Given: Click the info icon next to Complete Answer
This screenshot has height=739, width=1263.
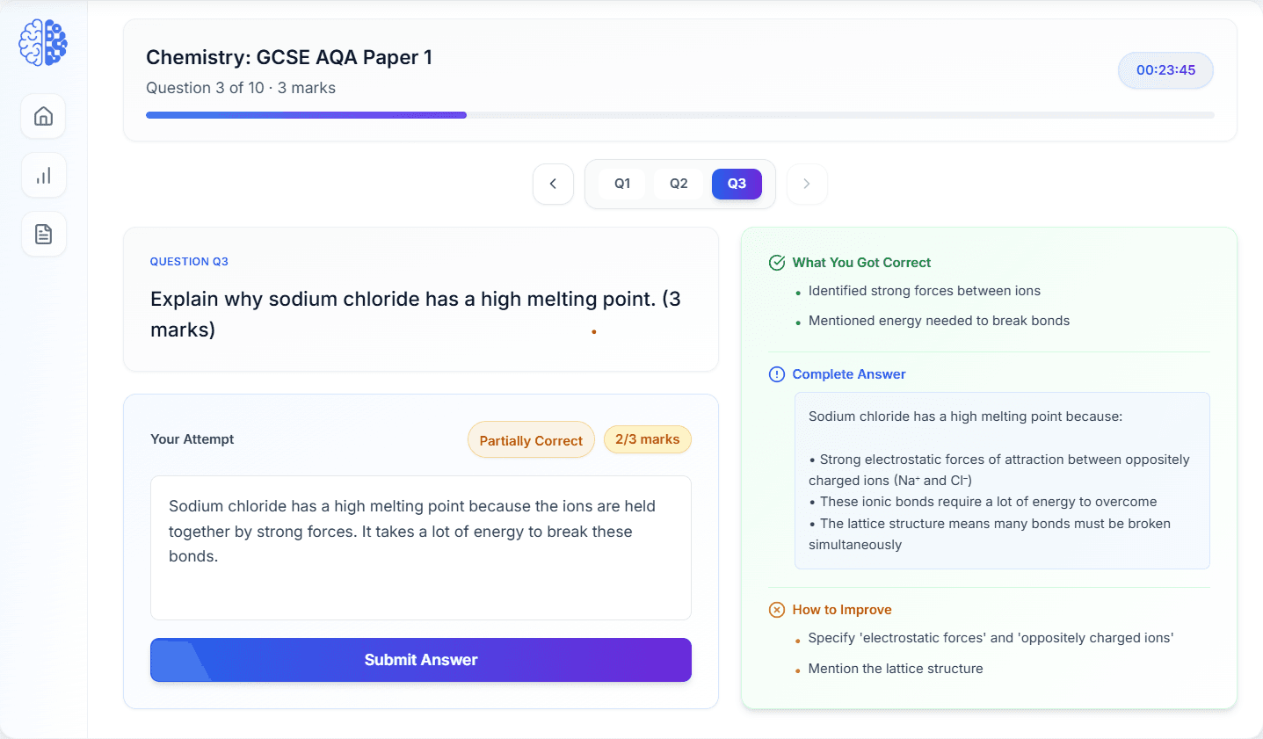Looking at the screenshot, I should point(777,374).
